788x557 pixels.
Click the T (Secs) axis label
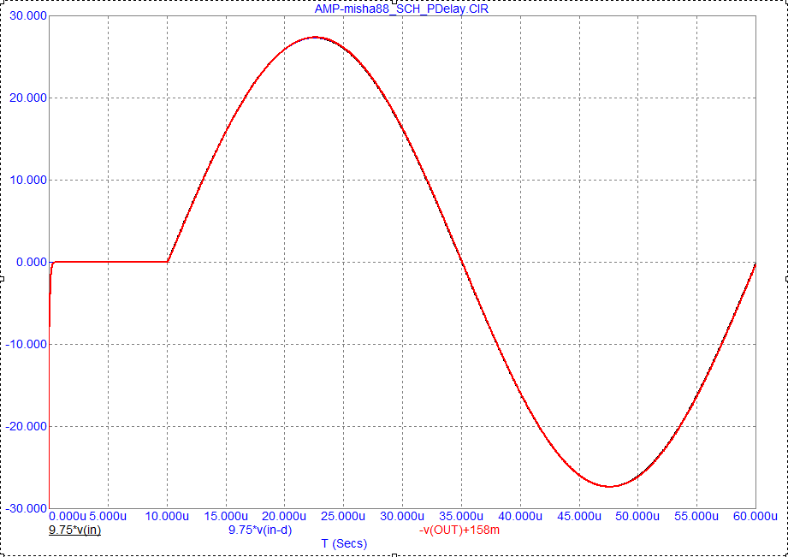click(x=344, y=543)
